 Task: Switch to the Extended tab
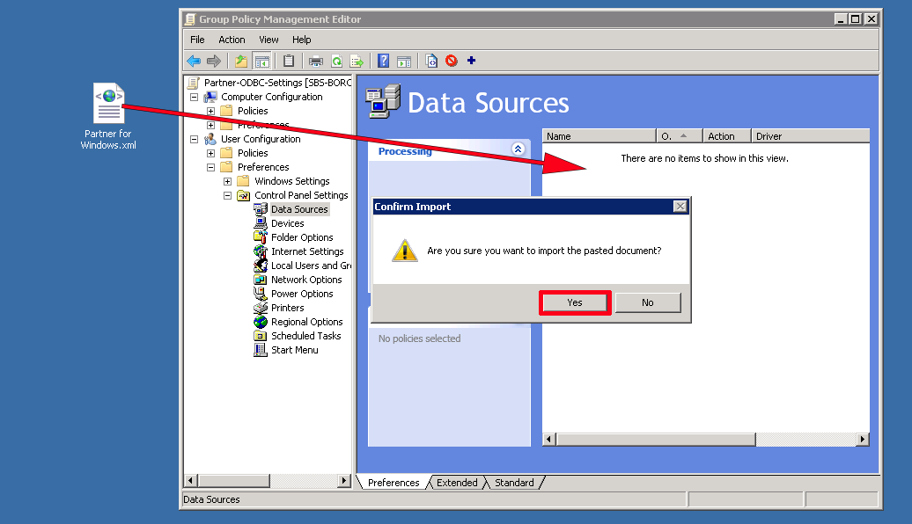457,483
